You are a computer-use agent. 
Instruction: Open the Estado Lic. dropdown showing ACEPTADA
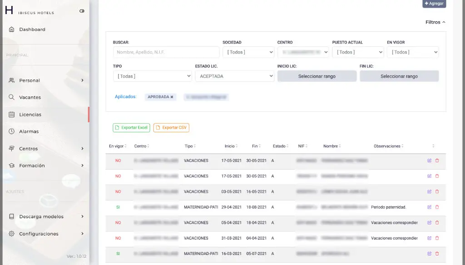[x=235, y=76]
